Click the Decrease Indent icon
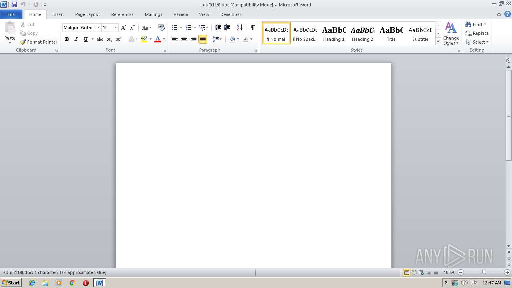The image size is (512, 288). [x=218, y=28]
